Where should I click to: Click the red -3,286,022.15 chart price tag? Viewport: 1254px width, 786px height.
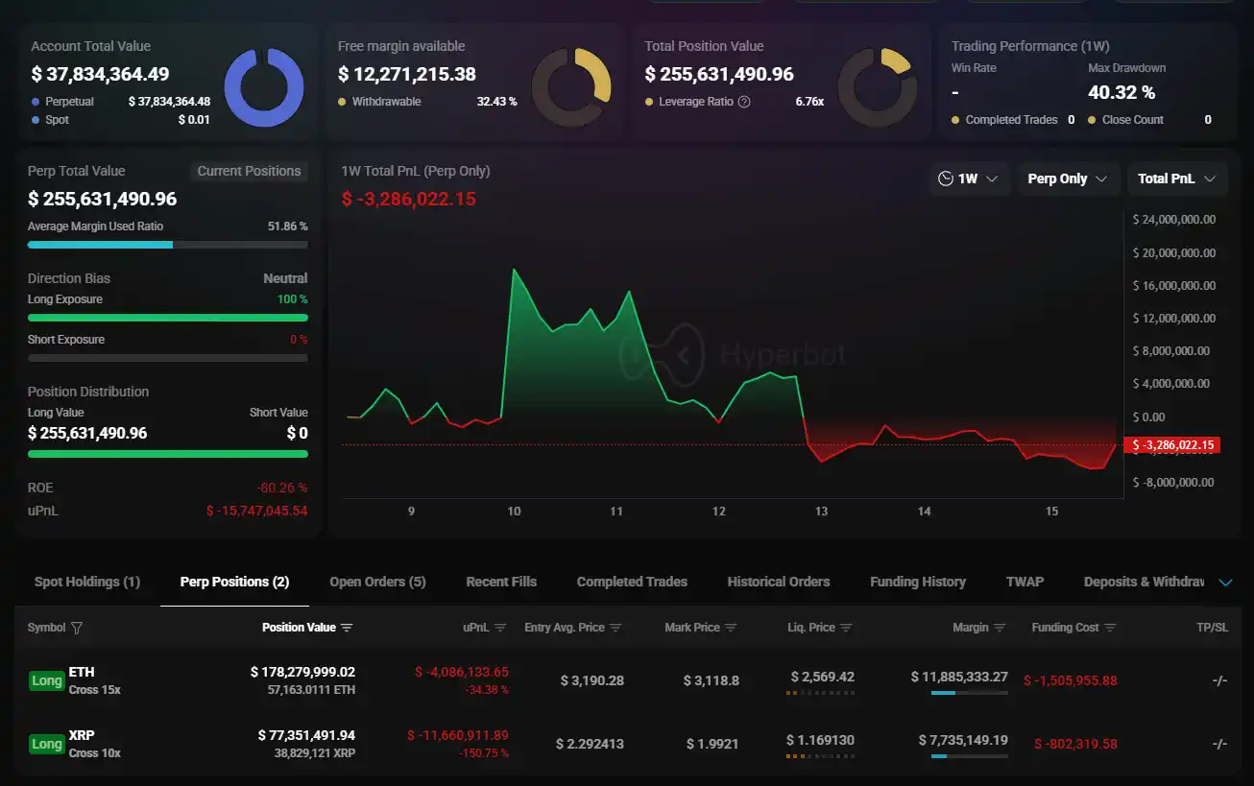coord(1174,445)
